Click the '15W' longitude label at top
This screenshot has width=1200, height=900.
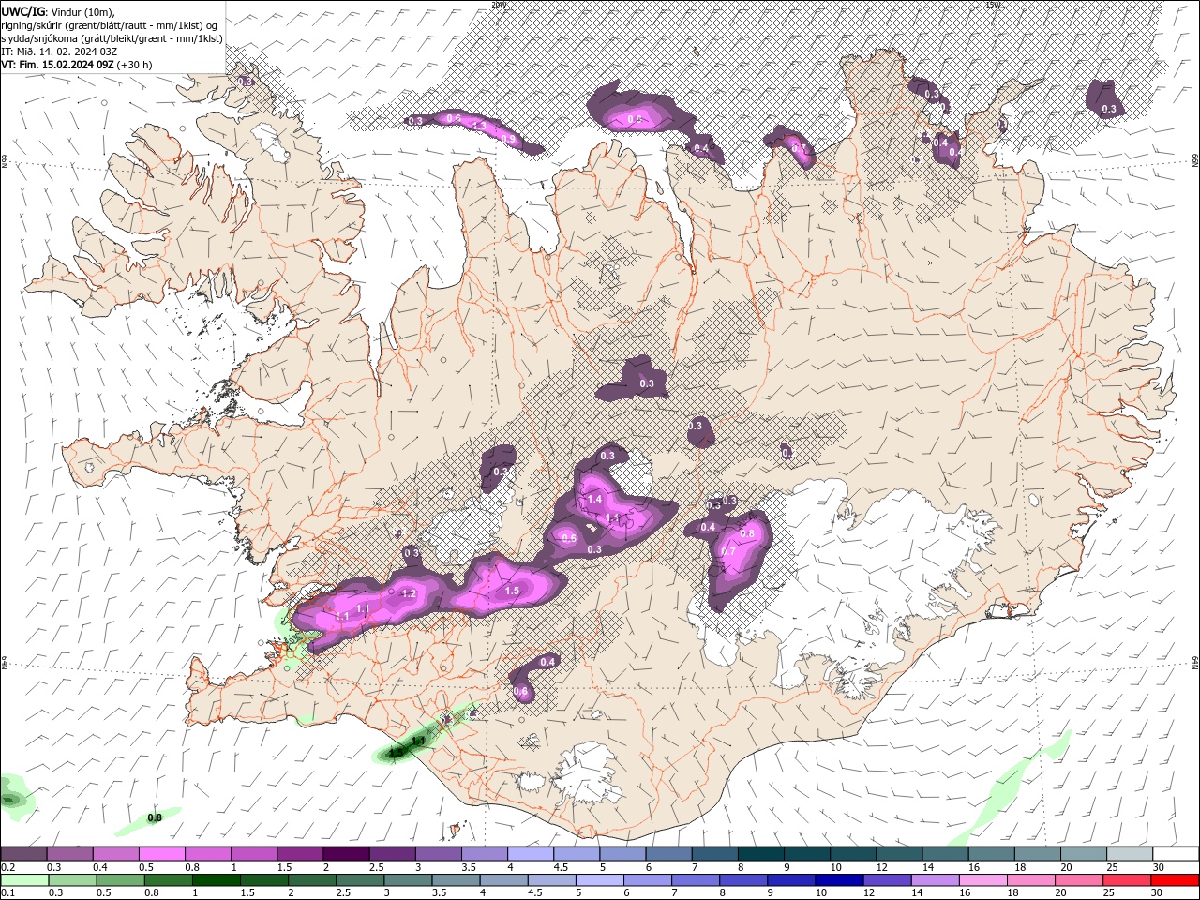point(993,5)
